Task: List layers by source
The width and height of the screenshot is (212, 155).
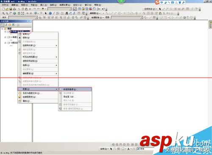Action: coord(6,25)
